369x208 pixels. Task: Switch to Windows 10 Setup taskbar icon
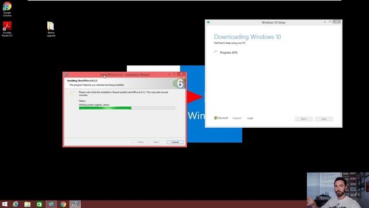[x=51, y=204]
